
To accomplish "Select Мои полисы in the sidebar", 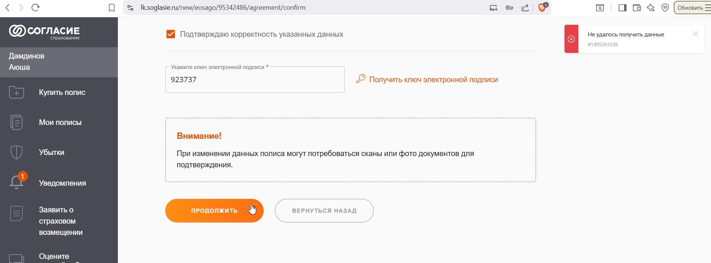I will pos(60,122).
